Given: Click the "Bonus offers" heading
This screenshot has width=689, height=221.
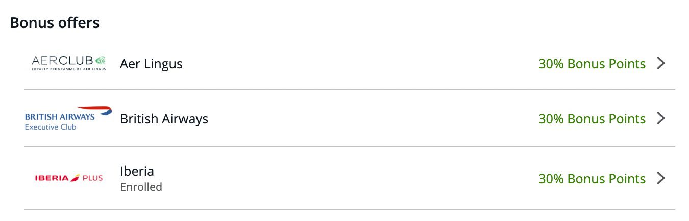Looking at the screenshot, I should coord(55,23).
